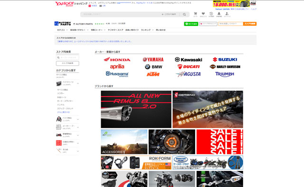Select ステップ・スタンド subcategory in sidebar
304x187 pixels.
point(65,108)
